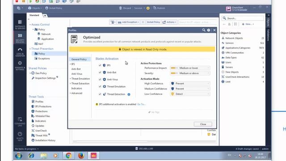Screen dimensions: 286x161
Task: Select Anti-Bot page in profile dialog
Action: pyautogui.click(x=76, y=69)
